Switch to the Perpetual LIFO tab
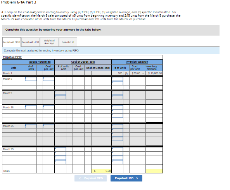The image size is (230, 190). pyautogui.click(x=30, y=42)
